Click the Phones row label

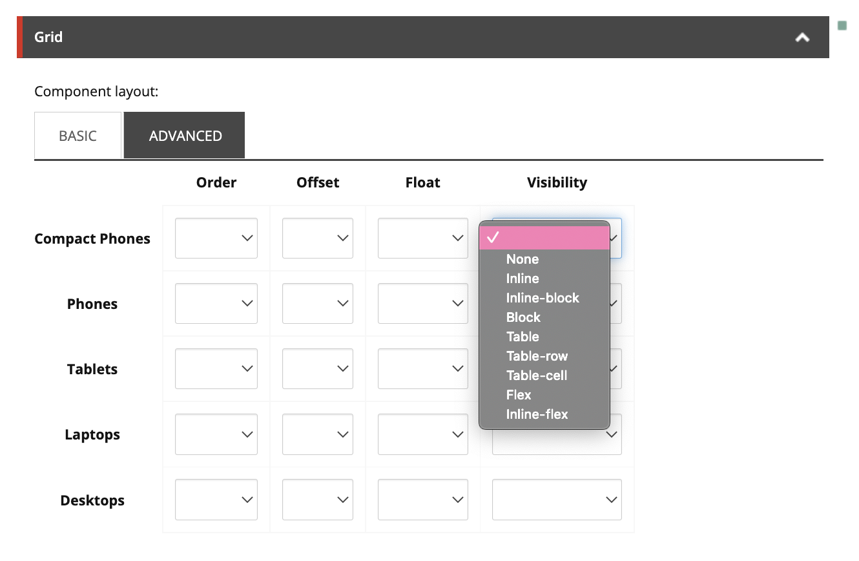click(92, 304)
